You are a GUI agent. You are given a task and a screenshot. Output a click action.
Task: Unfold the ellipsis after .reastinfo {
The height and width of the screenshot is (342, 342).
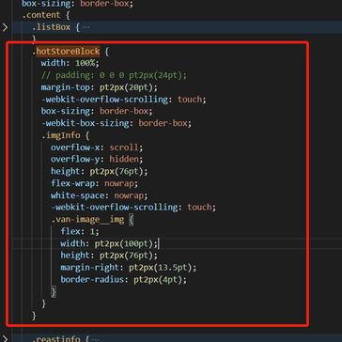coord(95,339)
